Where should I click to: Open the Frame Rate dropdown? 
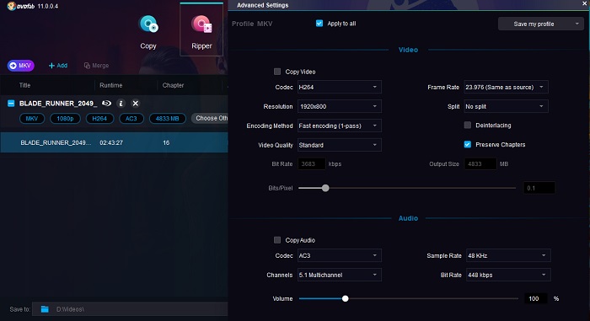(506, 87)
